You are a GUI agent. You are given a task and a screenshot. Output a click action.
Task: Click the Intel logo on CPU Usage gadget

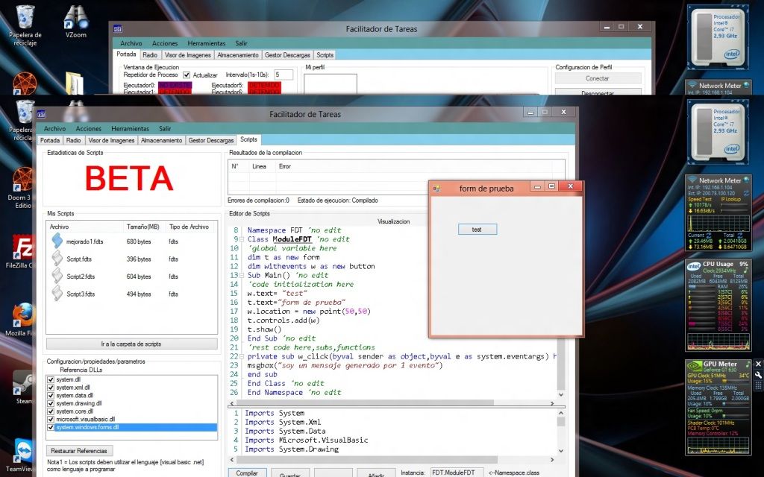click(694, 266)
